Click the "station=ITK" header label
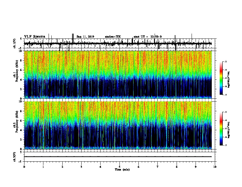 [113, 37]
